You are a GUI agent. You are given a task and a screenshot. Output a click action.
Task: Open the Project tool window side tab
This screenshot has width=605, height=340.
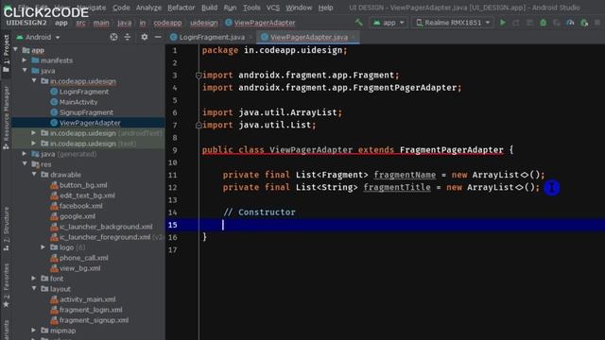[x=6, y=53]
